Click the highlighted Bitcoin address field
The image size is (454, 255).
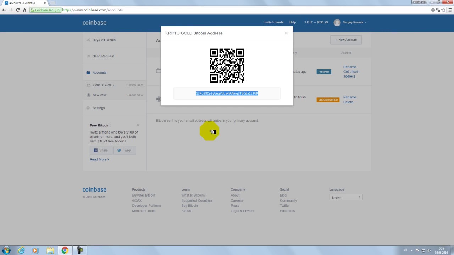[227, 93]
